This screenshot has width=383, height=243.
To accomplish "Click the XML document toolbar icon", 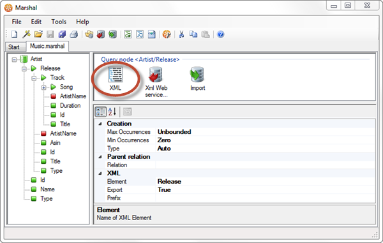I will tap(152, 34).
